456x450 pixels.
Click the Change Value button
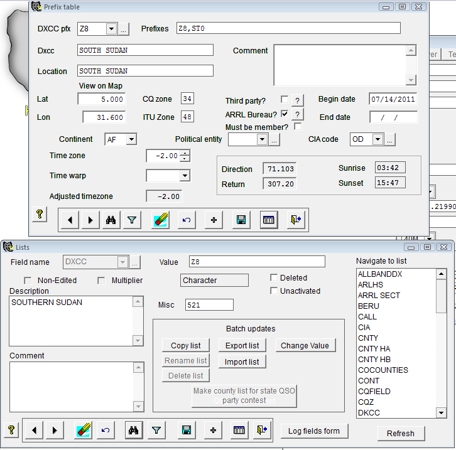click(305, 345)
